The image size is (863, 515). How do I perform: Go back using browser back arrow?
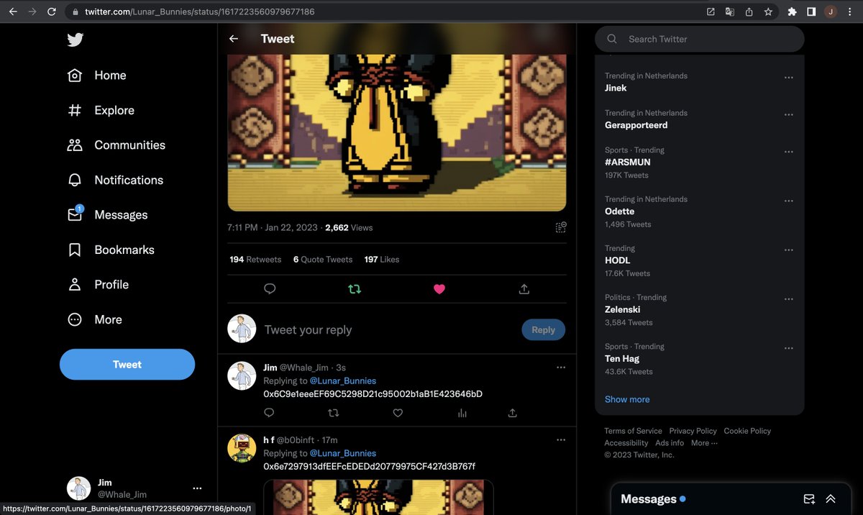13,12
